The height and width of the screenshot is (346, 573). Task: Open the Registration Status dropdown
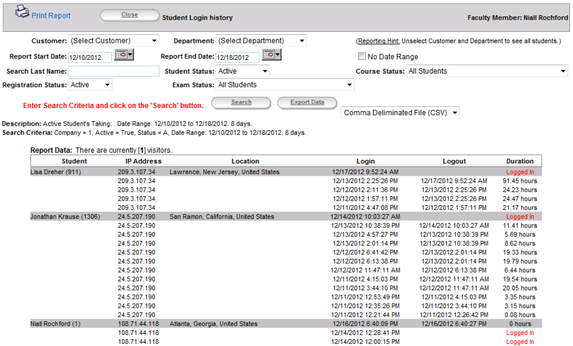point(90,85)
